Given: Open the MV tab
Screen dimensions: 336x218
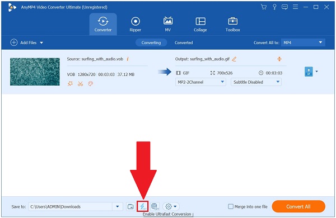Looking at the screenshot, I should 168,25.
